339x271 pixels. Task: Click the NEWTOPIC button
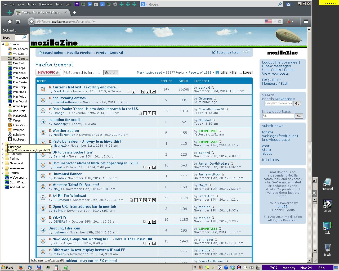48,73
